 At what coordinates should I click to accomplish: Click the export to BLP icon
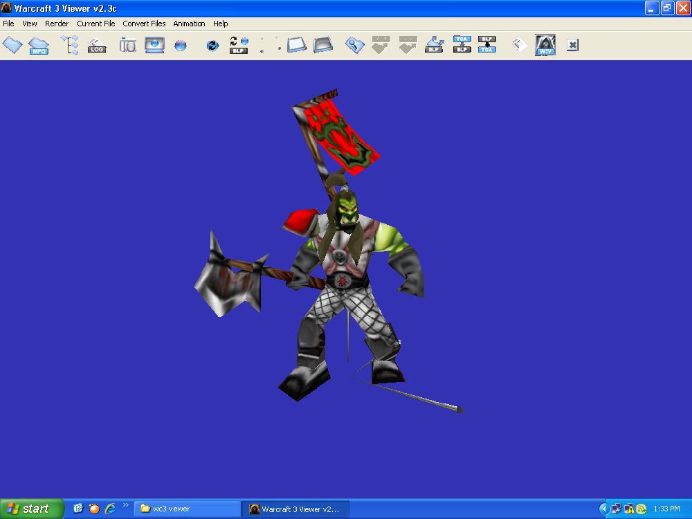(x=435, y=45)
